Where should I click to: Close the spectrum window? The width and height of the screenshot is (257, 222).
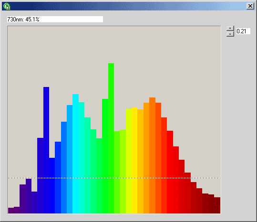pos(250,6)
